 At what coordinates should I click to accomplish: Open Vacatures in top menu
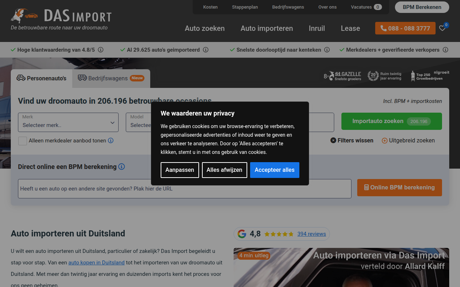366,7
